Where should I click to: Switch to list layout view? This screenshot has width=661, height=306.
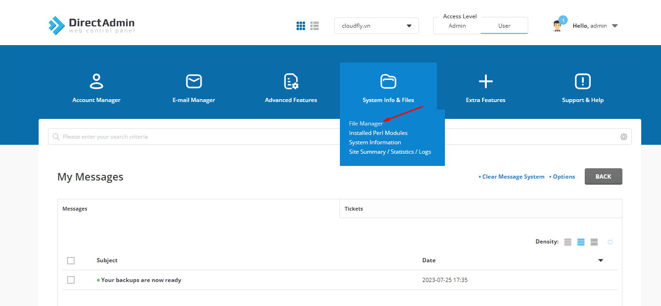[x=314, y=26]
